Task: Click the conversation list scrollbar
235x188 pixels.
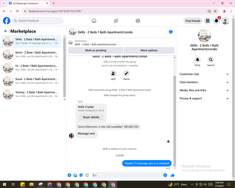Action: (x=64, y=67)
